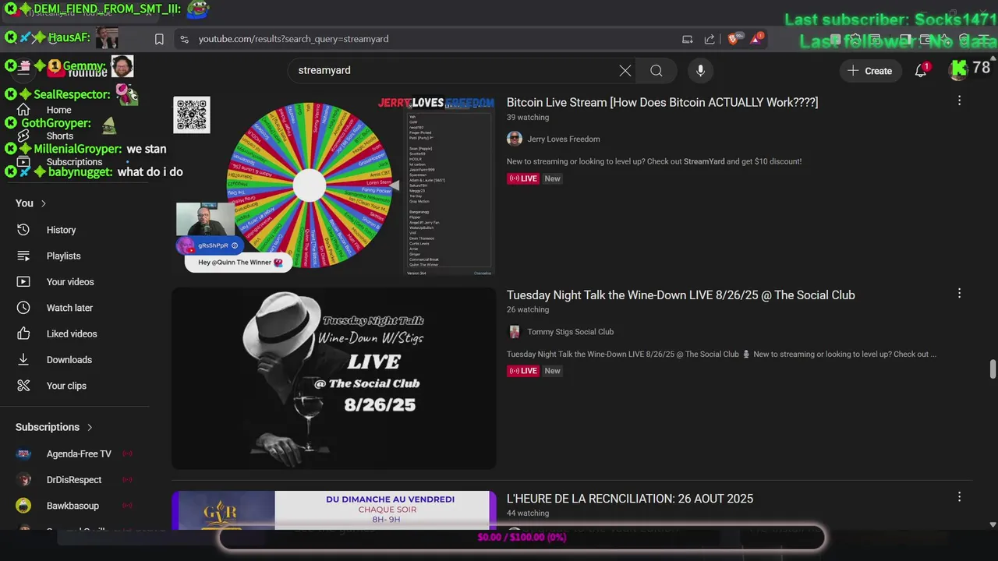Click the Your videos play icon

(x=23, y=282)
